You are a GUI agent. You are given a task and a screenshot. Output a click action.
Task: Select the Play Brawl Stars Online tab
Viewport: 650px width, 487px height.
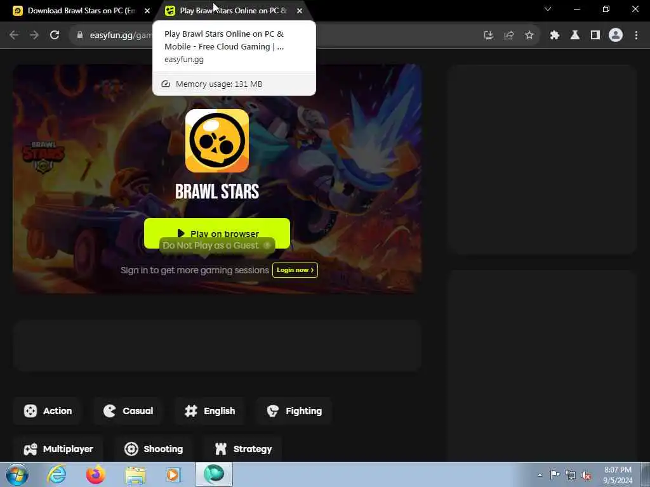coord(234,11)
